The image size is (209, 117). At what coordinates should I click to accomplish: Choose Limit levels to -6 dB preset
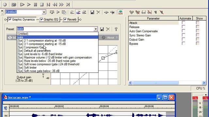(x=57, y=54)
